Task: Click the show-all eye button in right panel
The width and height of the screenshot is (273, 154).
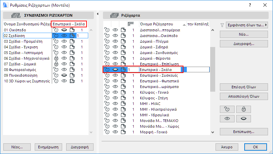Action: click(227, 119)
